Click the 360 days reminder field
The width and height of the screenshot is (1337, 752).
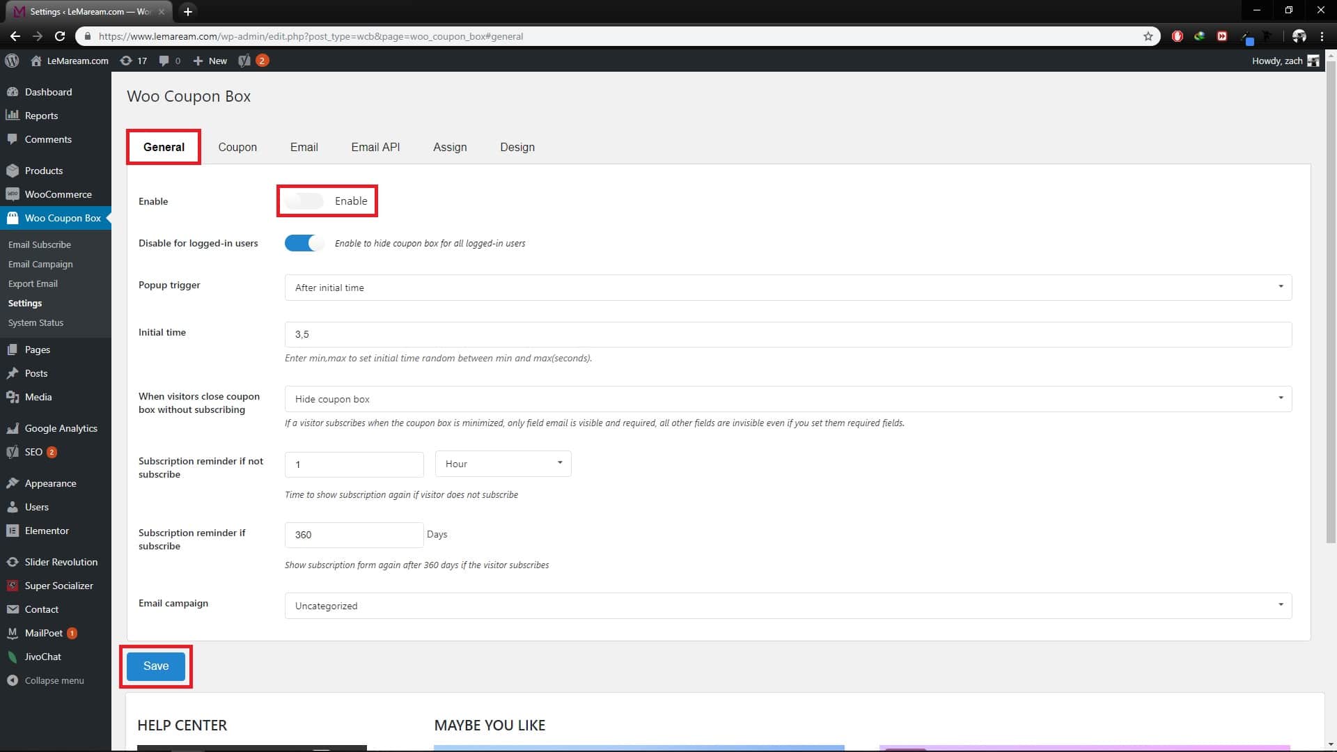(354, 535)
